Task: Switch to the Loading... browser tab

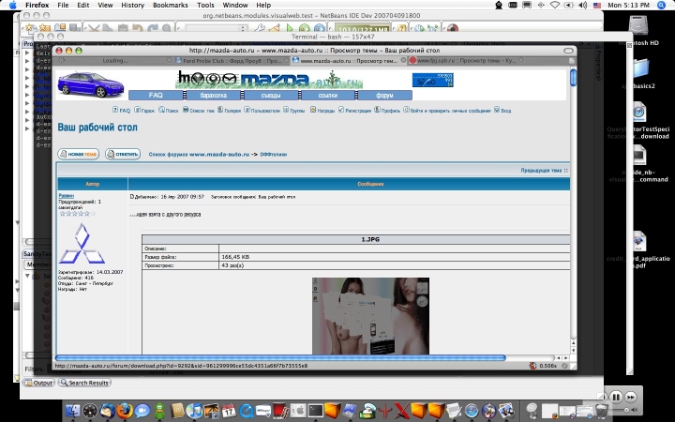Action: [114, 61]
